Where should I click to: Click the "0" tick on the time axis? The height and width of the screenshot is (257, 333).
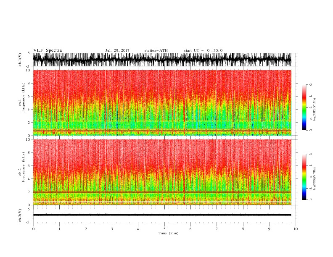click(x=33, y=229)
